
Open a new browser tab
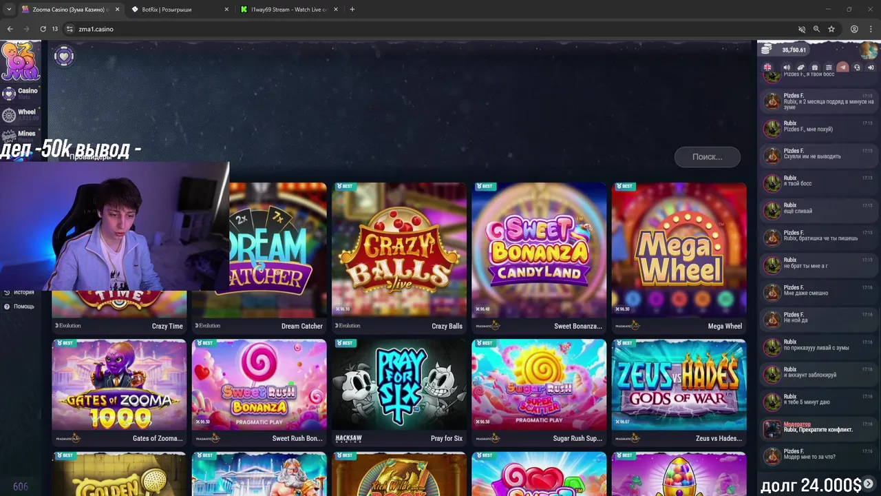(352, 10)
